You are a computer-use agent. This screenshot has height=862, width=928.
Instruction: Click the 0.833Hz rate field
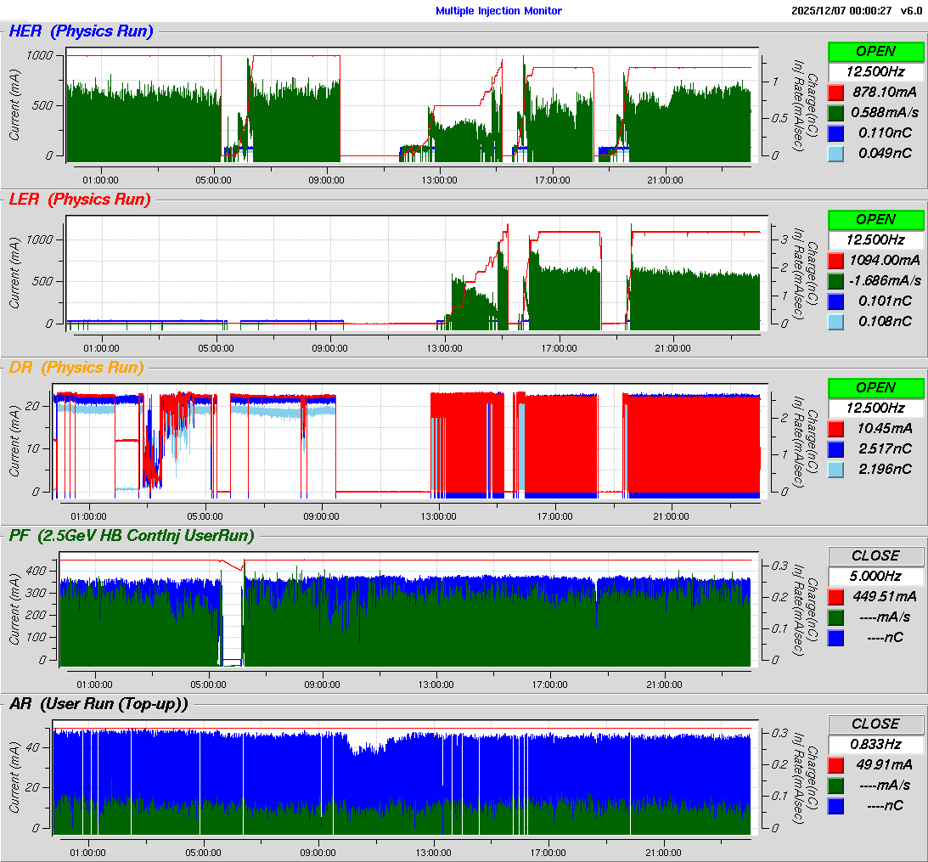(875, 744)
